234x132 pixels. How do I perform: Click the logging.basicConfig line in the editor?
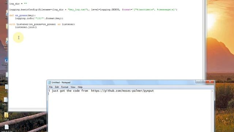pyautogui.click(x=93, y=10)
